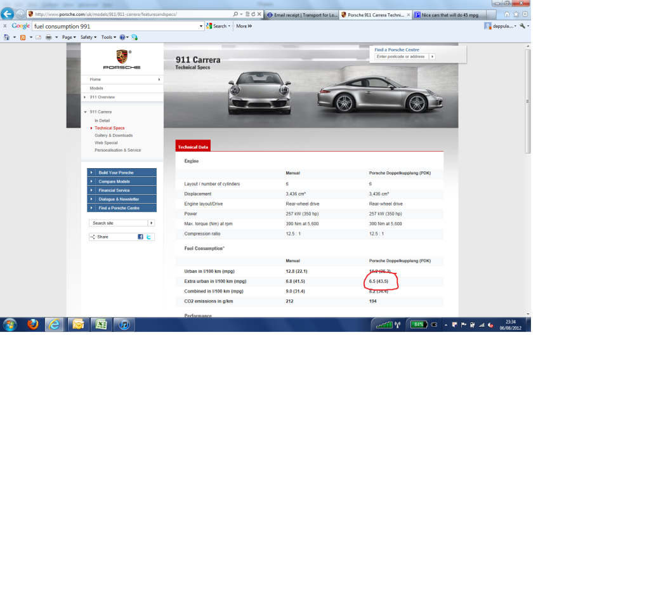Viewport: 649px width, 590px height.
Task: Click the Build Your Porsche button
Action: click(x=122, y=173)
